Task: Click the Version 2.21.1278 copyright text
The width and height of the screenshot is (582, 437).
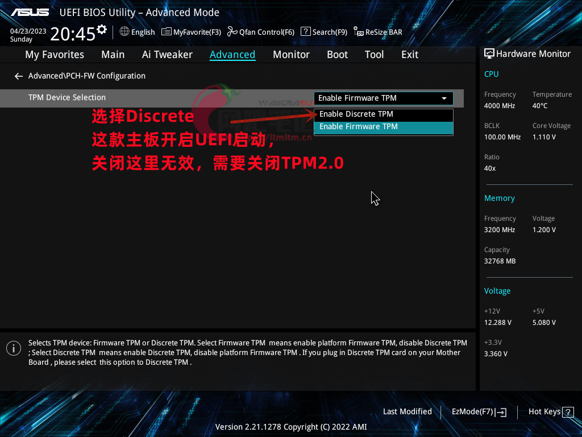Action: tap(291, 427)
